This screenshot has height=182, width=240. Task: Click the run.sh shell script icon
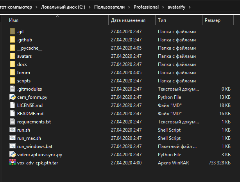13,130
